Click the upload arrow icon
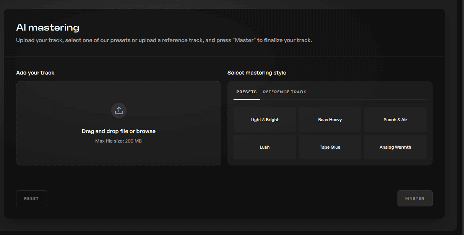The image size is (464, 235). click(118, 110)
